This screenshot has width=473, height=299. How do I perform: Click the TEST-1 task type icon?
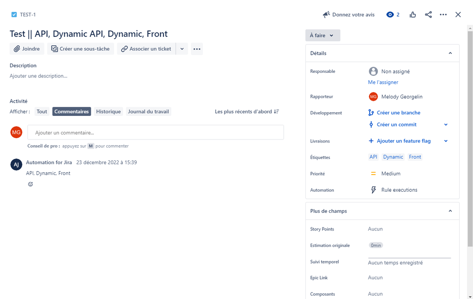click(14, 15)
